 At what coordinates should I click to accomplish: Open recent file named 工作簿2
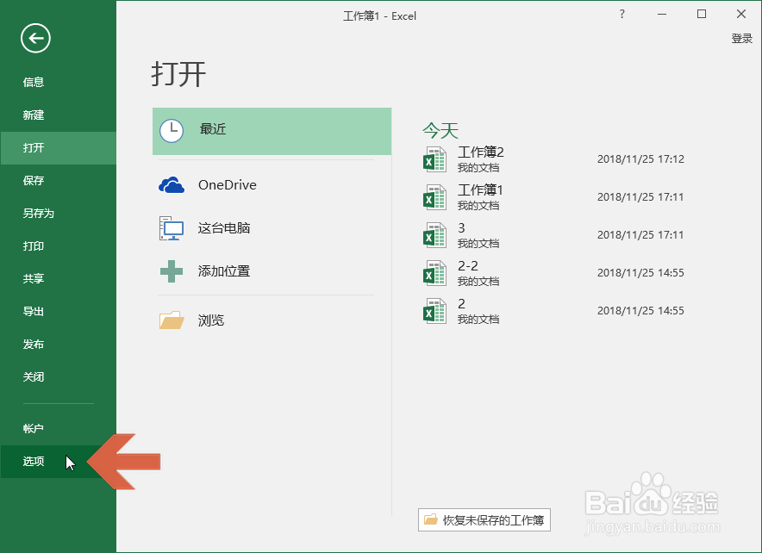(x=480, y=152)
